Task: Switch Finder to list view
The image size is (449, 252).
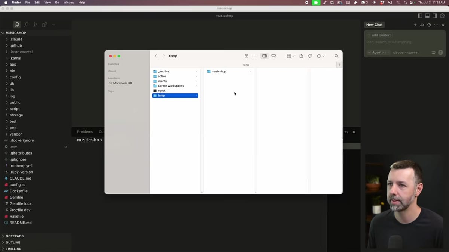Action: click(x=256, y=56)
